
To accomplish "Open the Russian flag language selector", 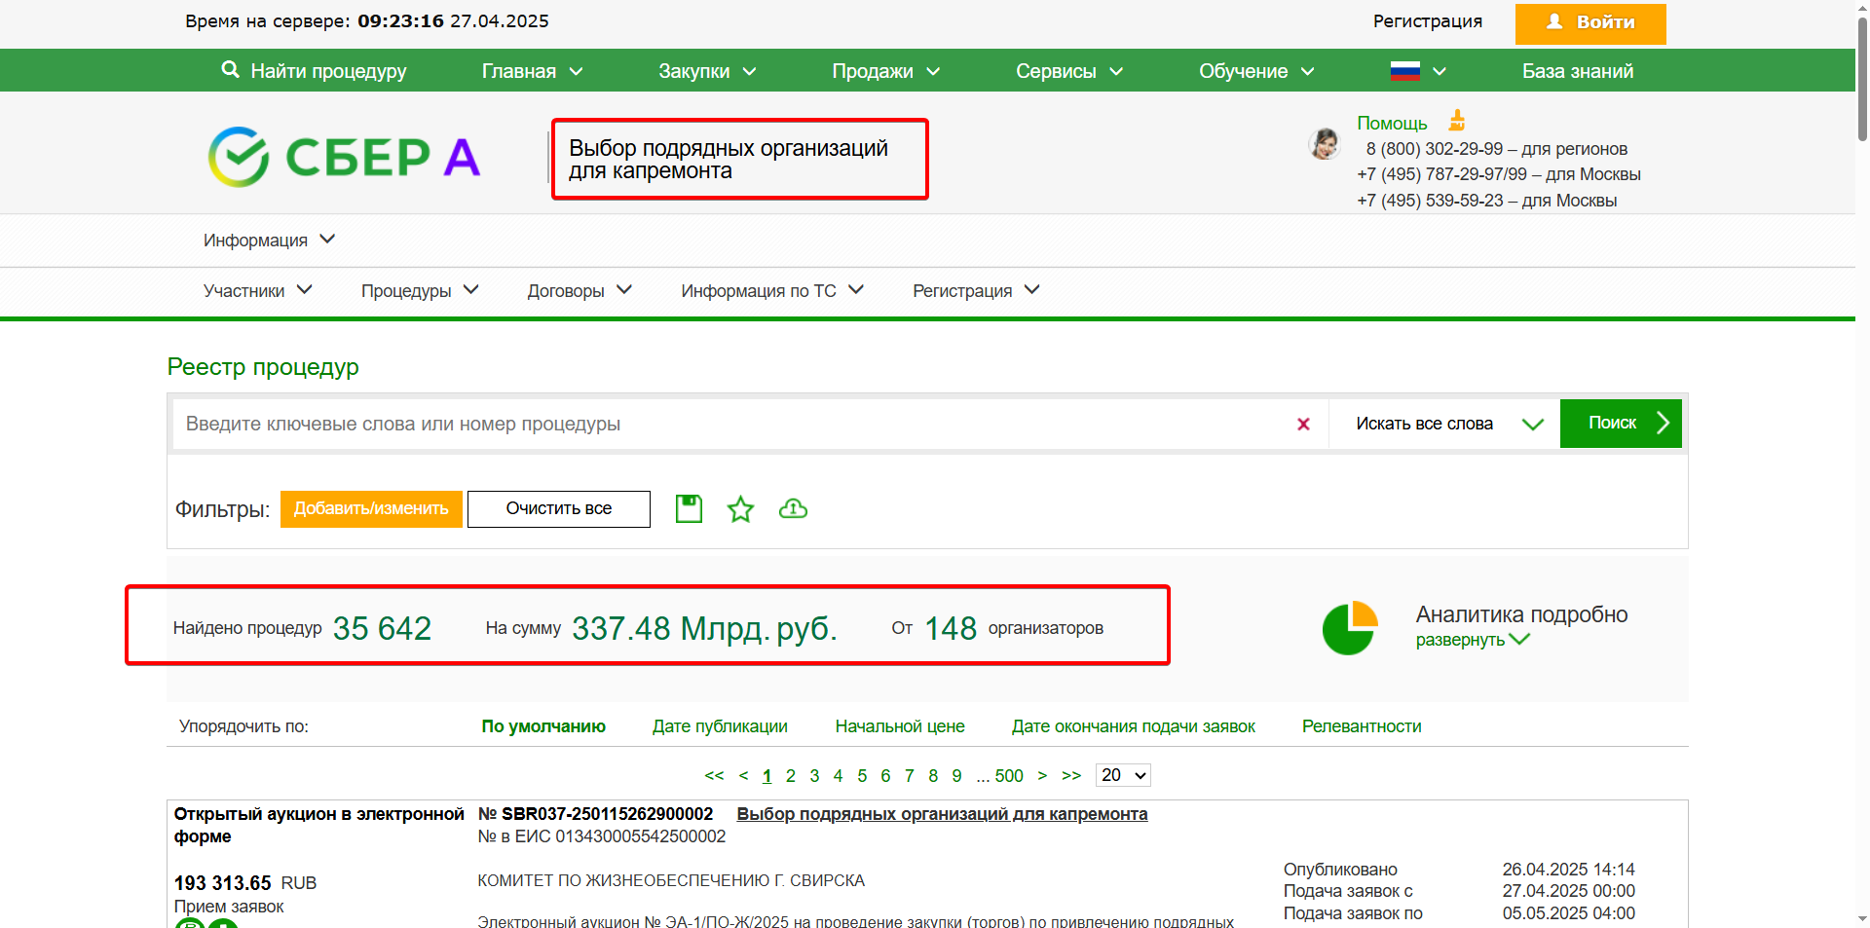I will pos(1417,71).
